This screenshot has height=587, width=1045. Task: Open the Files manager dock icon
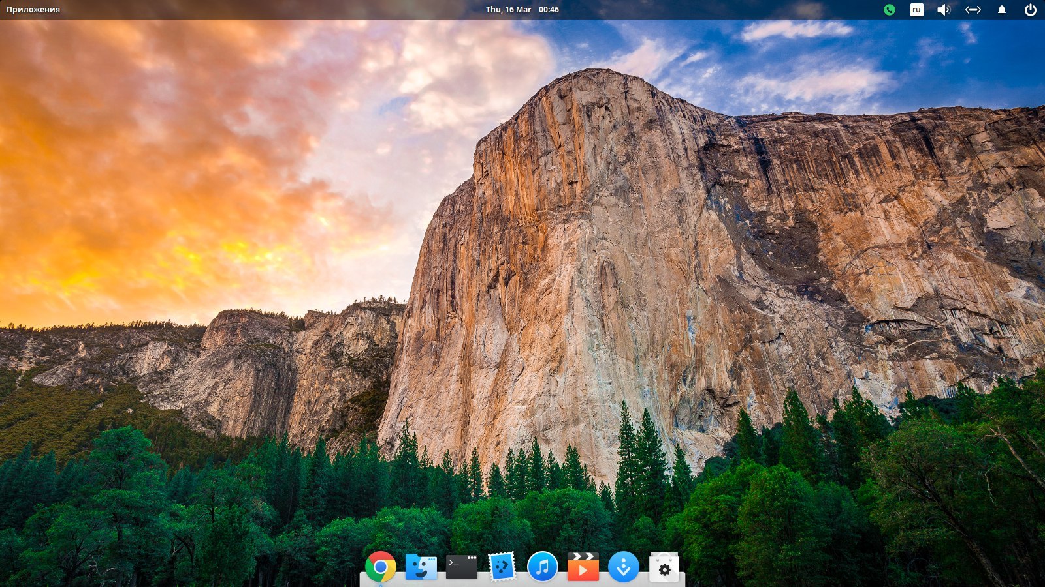pyautogui.click(x=421, y=566)
